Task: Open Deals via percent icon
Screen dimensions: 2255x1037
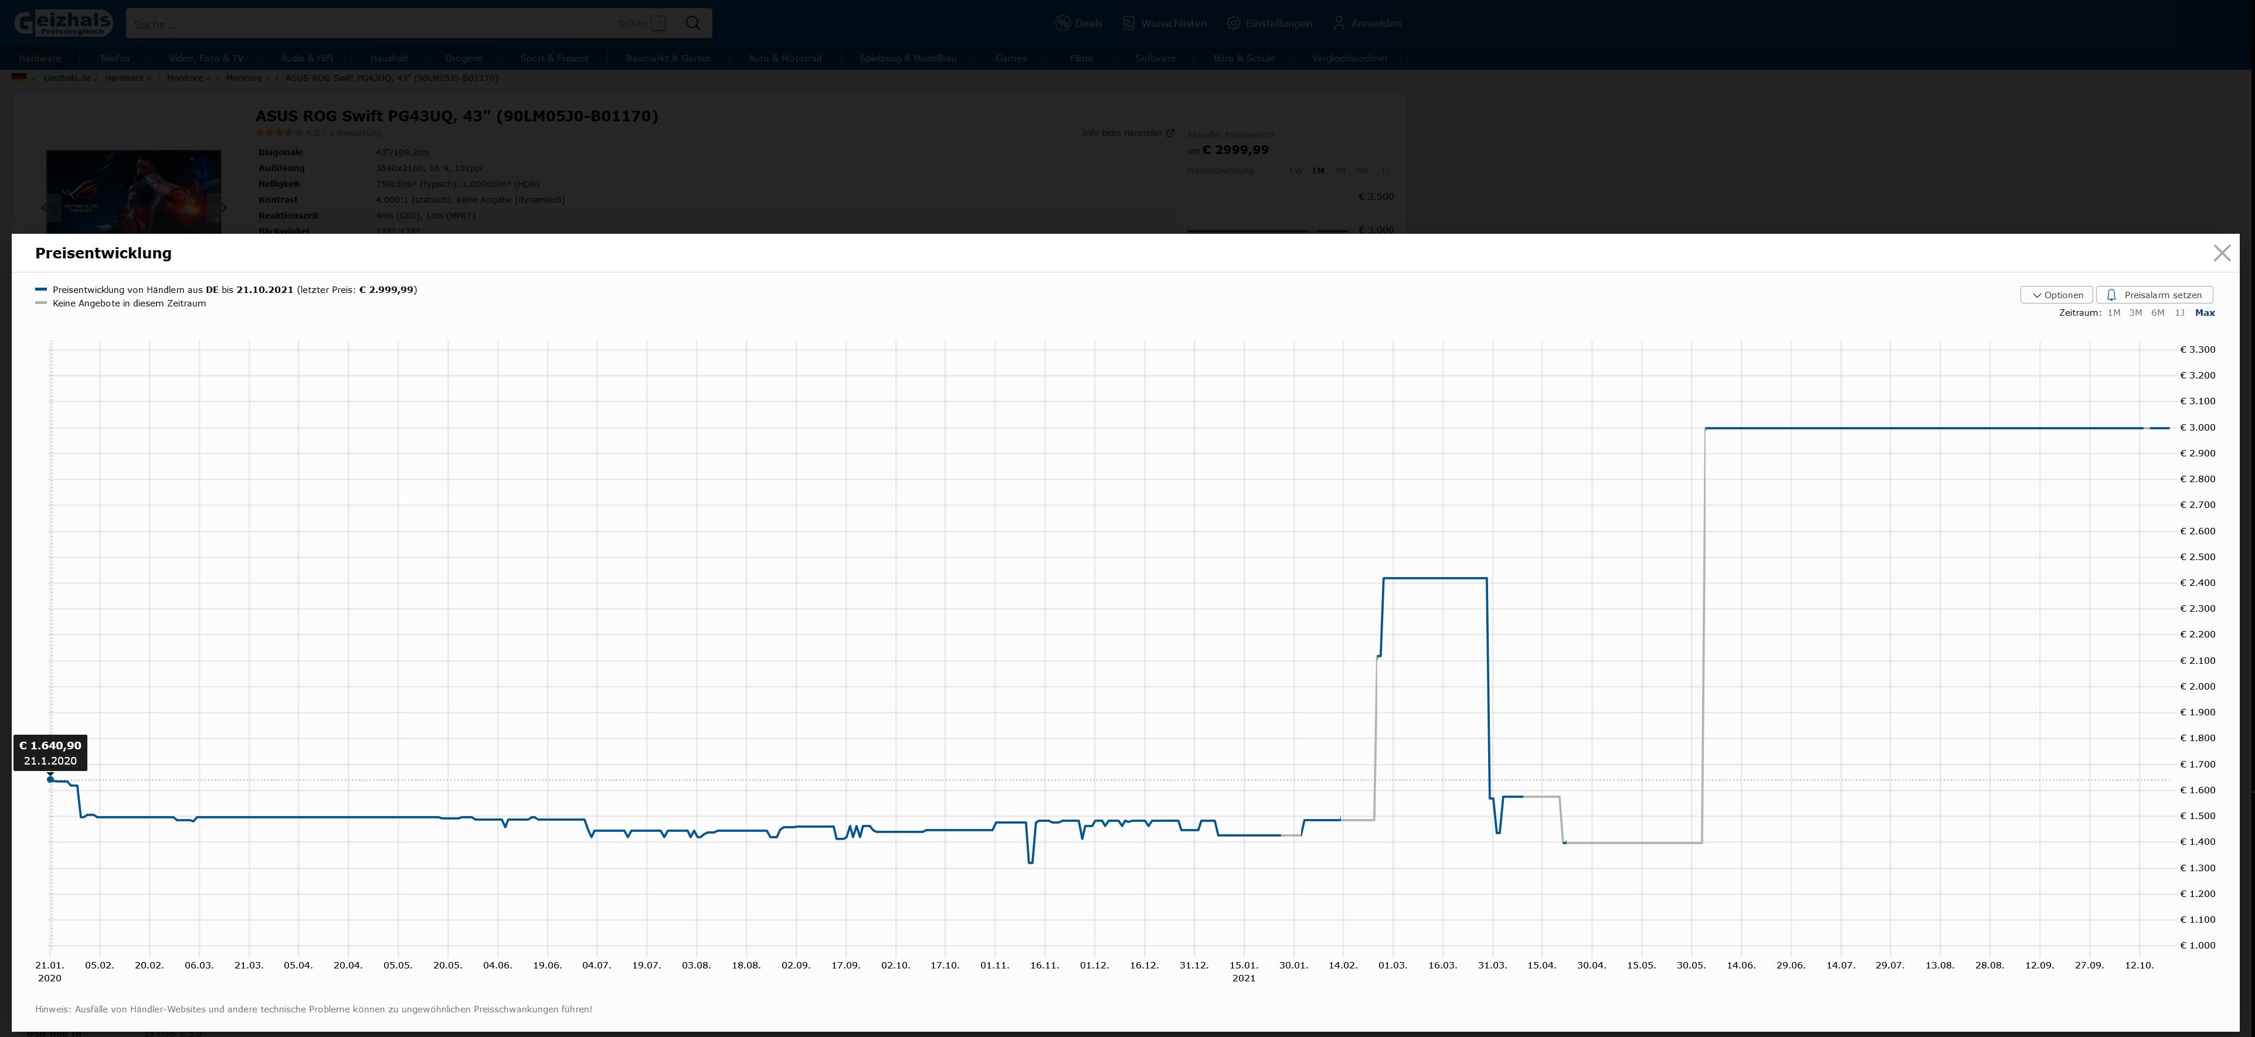Action: click(1063, 23)
